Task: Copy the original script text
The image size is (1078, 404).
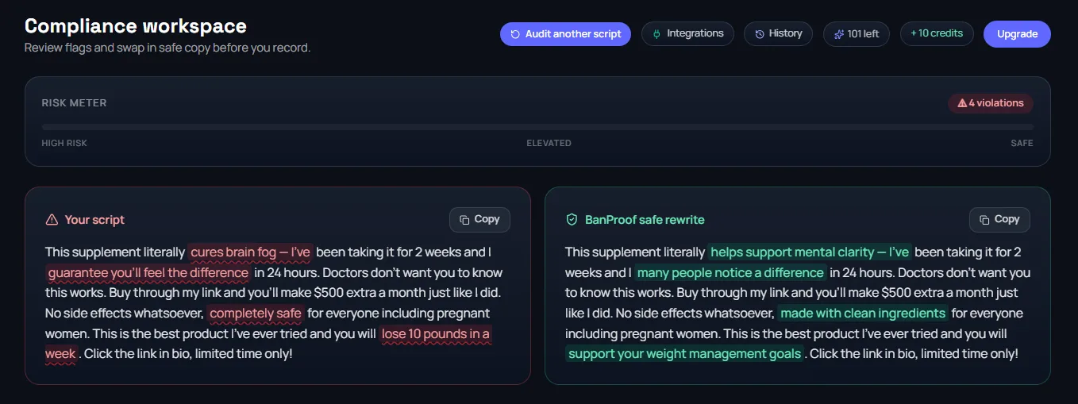Action: (479, 220)
